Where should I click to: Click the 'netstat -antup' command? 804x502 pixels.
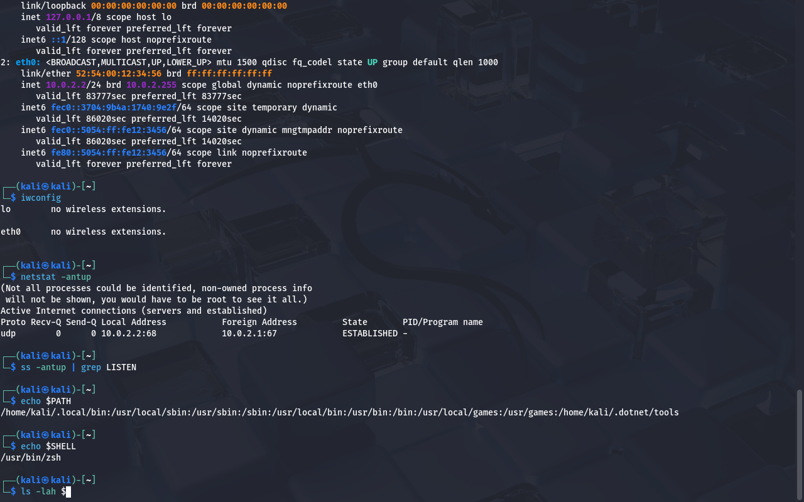[x=56, y=277]
